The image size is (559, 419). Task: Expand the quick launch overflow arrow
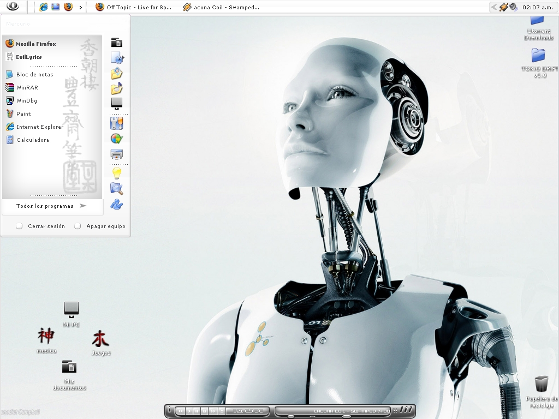coord(81,7)
